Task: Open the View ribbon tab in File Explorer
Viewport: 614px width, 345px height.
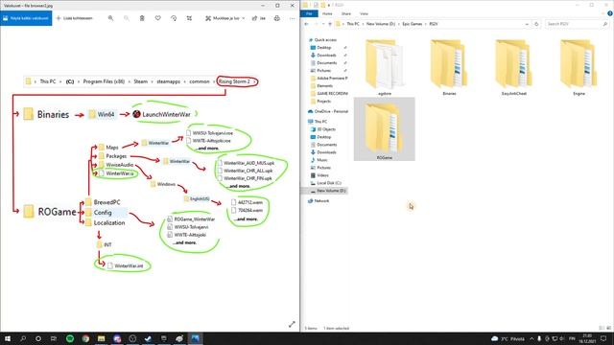Action: pos(364,13)
